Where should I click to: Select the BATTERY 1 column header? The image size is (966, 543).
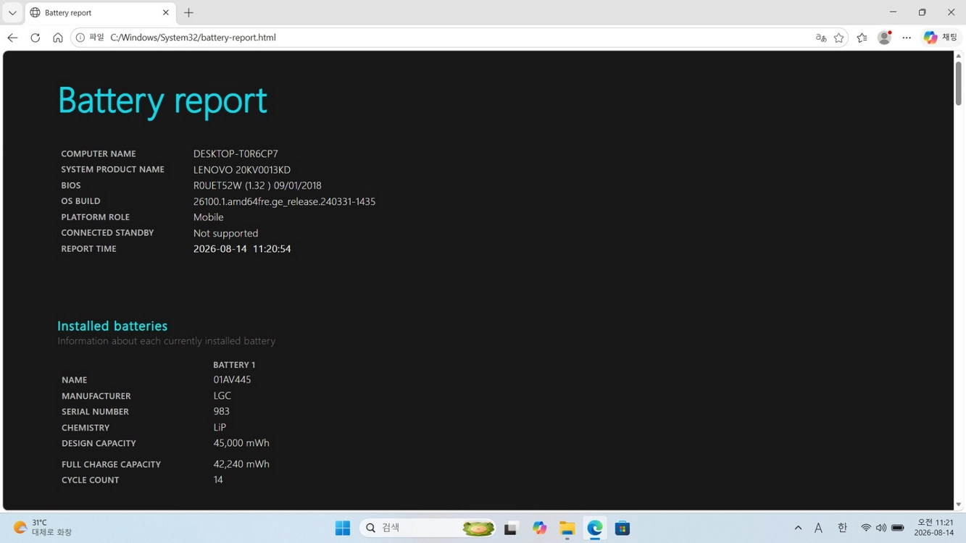point(234,365)
